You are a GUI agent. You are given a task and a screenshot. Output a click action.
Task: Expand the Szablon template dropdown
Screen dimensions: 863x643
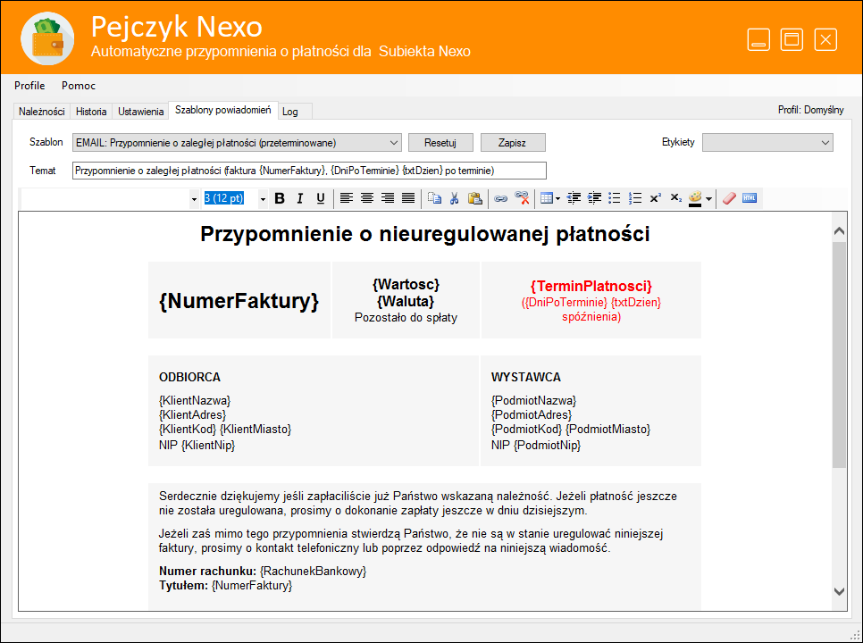237,143
